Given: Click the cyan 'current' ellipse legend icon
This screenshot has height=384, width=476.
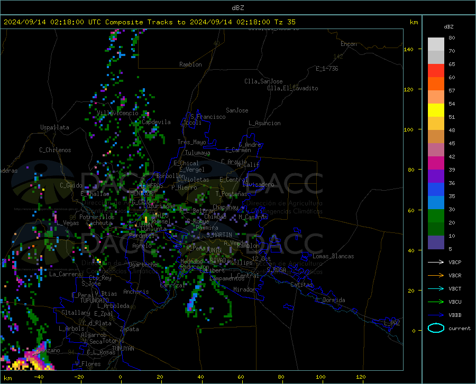Looking at the screenshot, I should 436,328.
